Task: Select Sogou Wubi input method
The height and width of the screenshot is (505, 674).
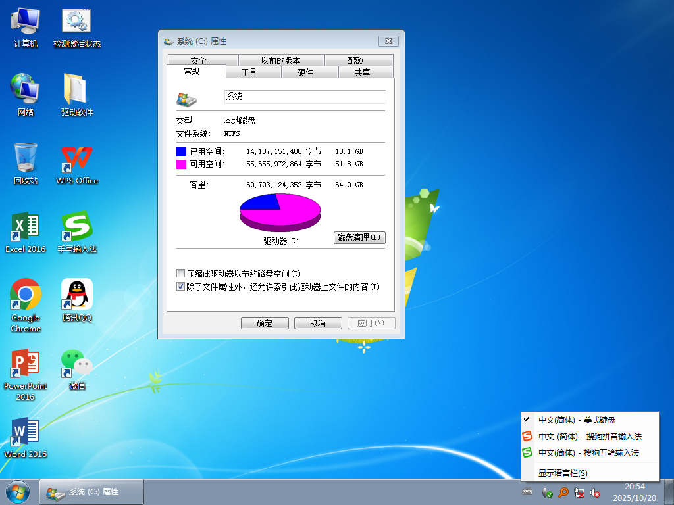Action: tap(589, 453)
